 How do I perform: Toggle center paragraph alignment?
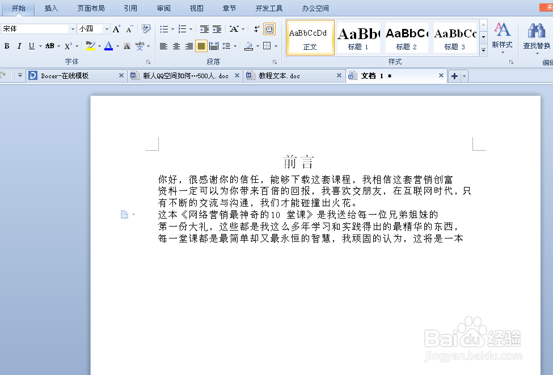click(175, 46)
